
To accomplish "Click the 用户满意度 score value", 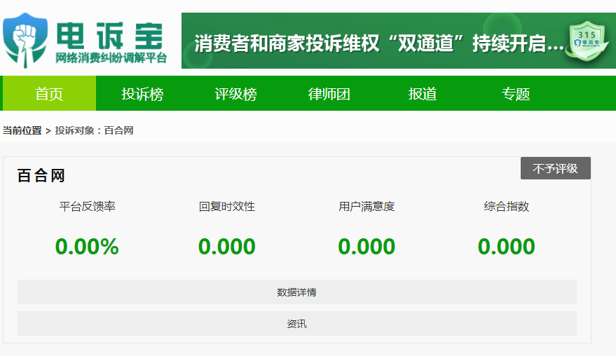I will pyautogui.click(x=367, y=247).
